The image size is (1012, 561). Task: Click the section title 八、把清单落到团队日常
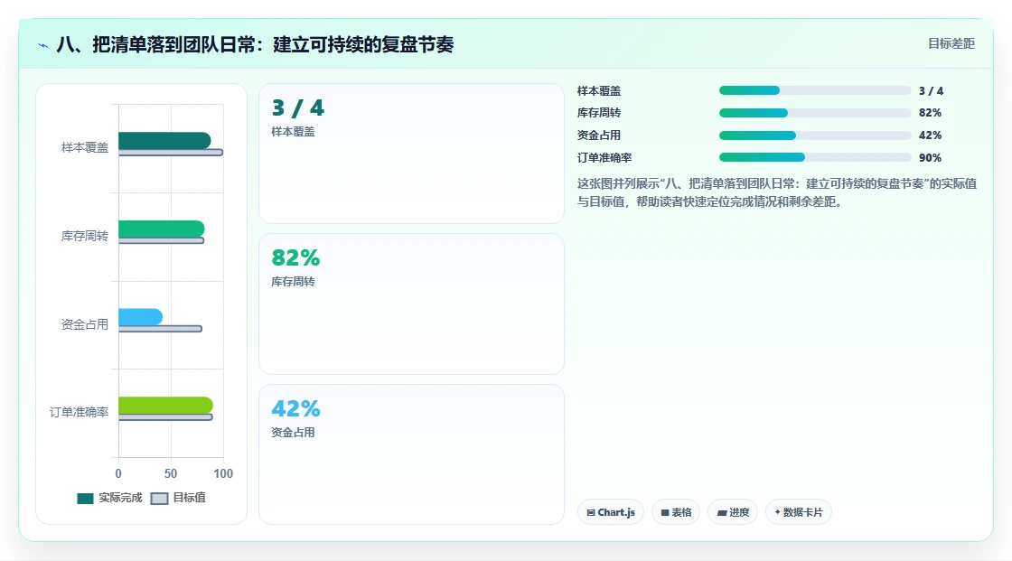click(x=255, y=44)
